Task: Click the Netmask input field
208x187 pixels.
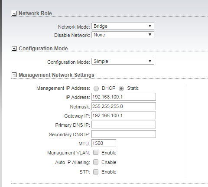Action: point(123,106)
